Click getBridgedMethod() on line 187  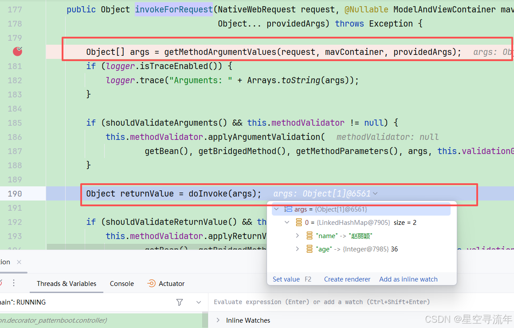click(242, 151)
